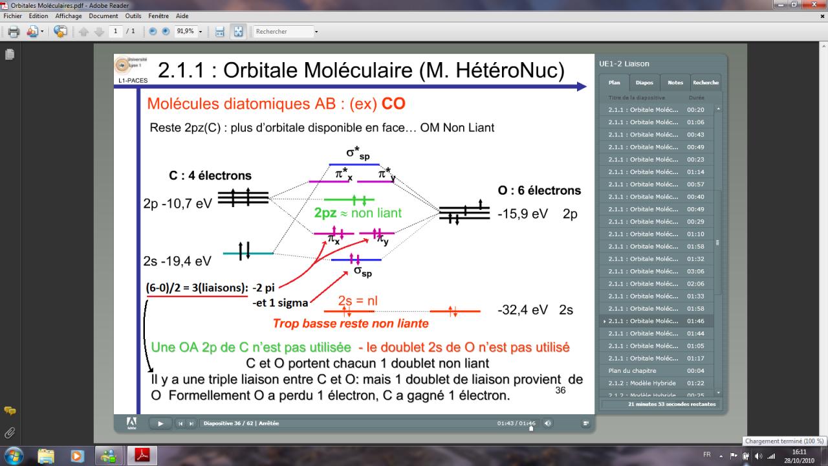
Task: Play the presentation
Action: pyautogui.click(x=160, y=423)
